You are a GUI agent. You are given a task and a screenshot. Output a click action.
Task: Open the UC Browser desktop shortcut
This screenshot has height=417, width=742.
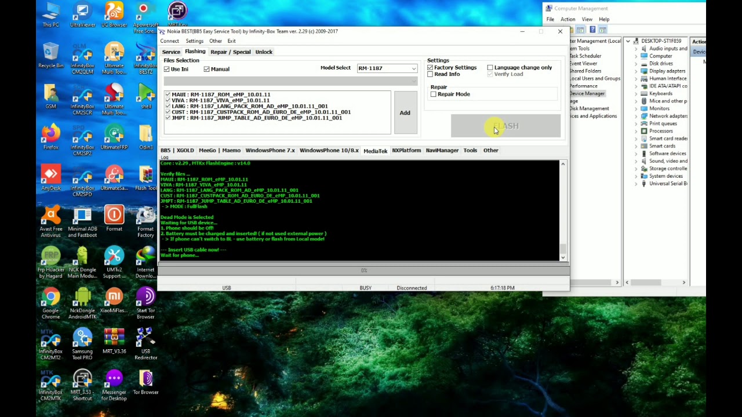[x=114, y=14]
